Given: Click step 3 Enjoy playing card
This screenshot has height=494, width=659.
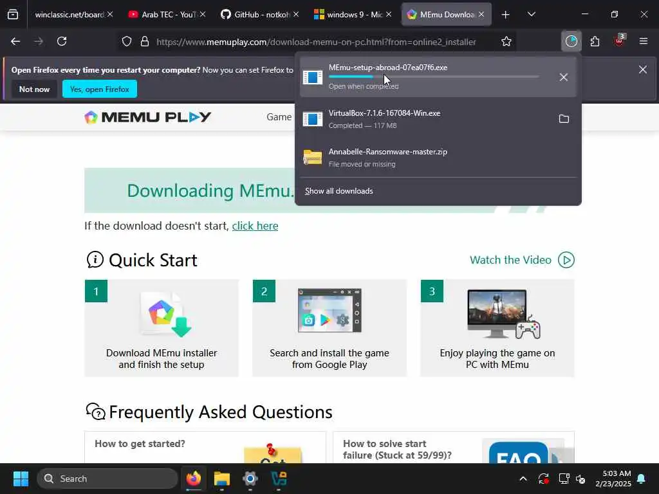Looking at the screenshot, I should coord(497,328).
